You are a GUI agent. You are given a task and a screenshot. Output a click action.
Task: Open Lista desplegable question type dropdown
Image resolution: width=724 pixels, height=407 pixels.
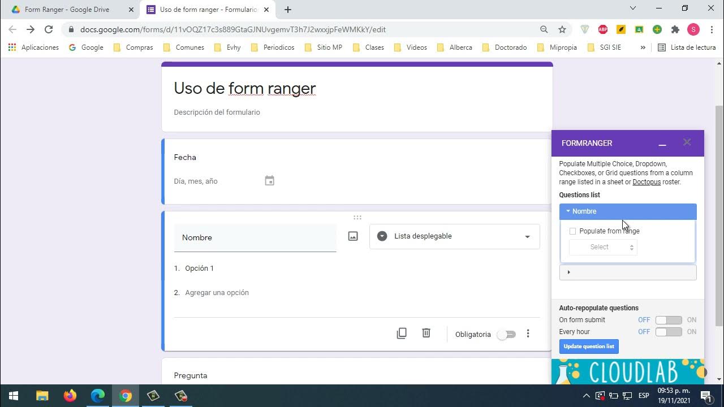tap(455, 236)
